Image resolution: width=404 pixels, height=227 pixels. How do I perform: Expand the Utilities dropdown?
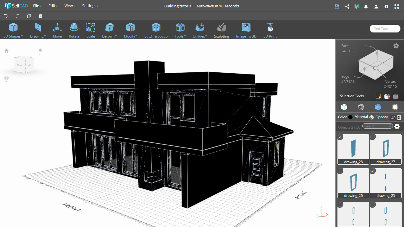[x=200, y=31]
